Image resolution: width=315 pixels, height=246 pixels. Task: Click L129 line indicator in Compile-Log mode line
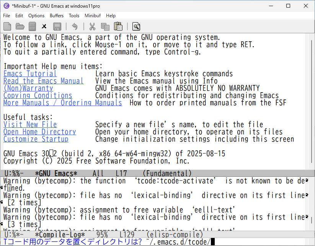pyautogui.click(x=127, y=235)
